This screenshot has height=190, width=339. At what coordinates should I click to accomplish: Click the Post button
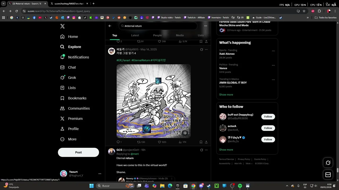coord(78,152)
